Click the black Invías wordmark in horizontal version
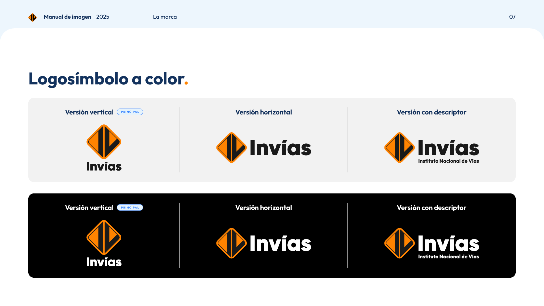The height and width of the screenshot is (306, 544). point(280,148)
